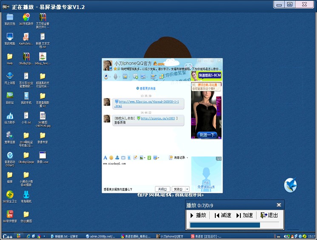Open the 360安全卫士 desktop icon
This screenshot has width=317, height=240.
click(10, 197)
